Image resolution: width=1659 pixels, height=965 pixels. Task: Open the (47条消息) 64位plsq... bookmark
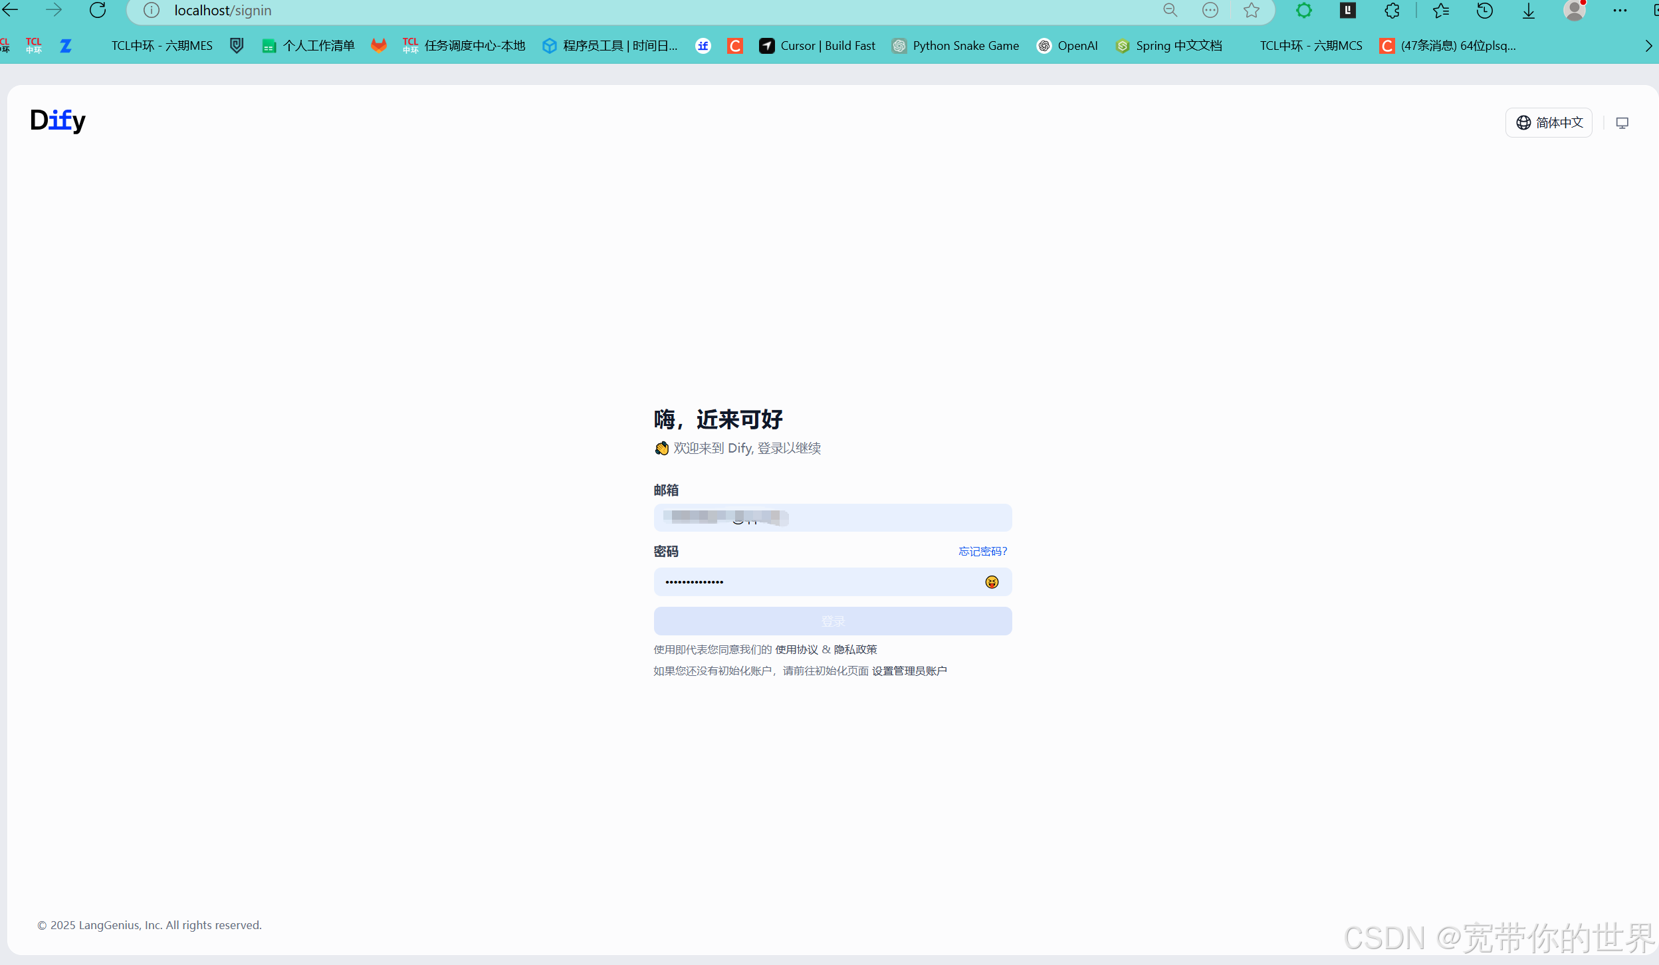tap(1449, 46)
